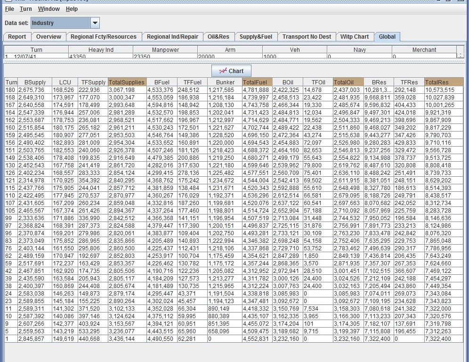469x362 pixels.
Task: Click the Merchant column header
Action: point(424,49)
